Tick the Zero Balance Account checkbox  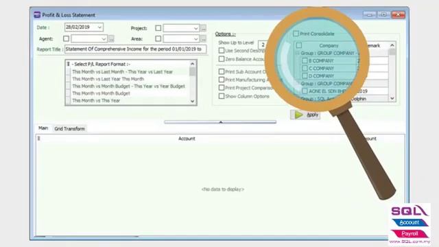coord(222,59)
